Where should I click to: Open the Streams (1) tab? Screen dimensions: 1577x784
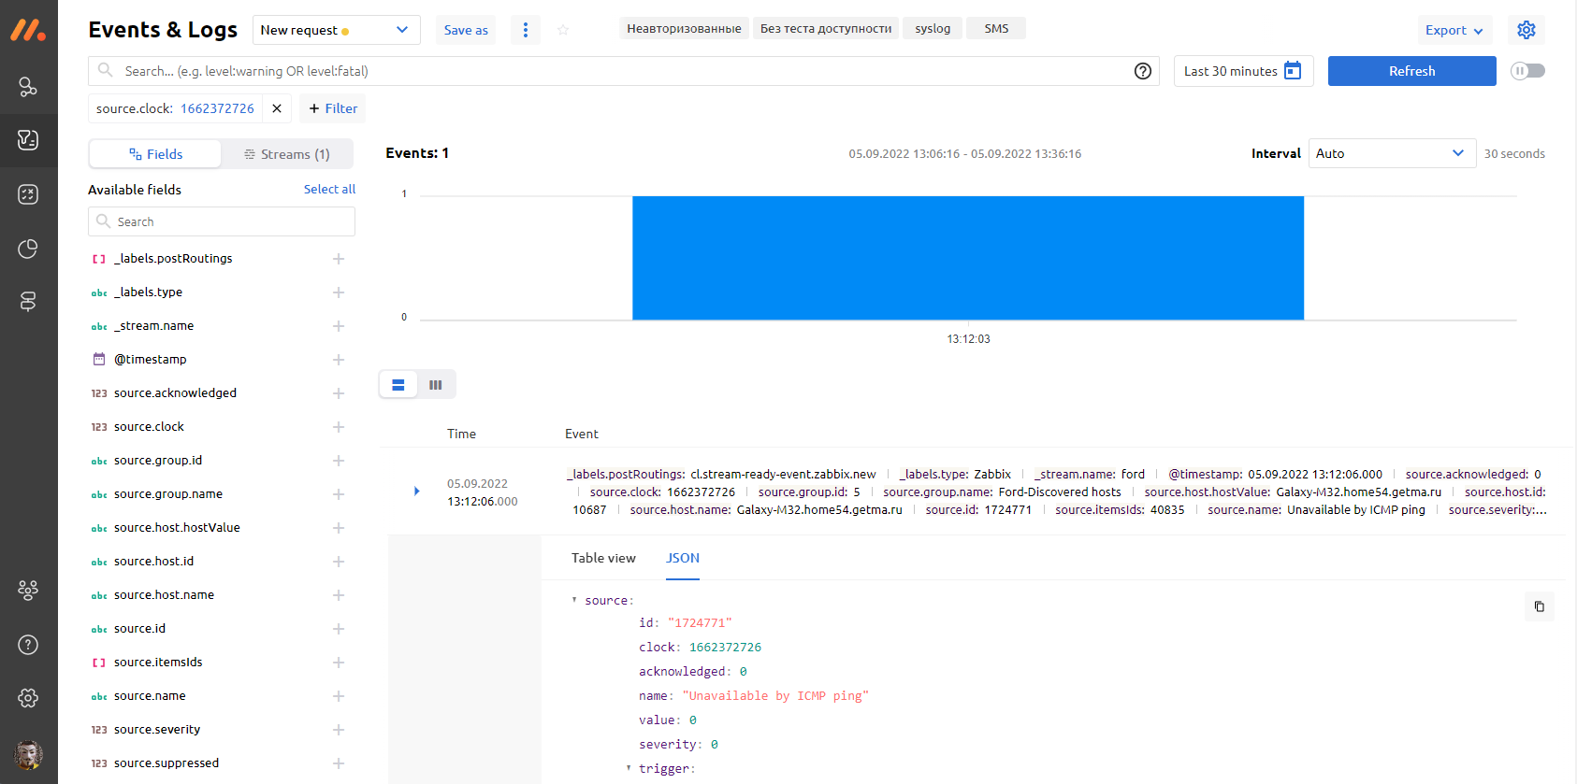pos(287,154)
